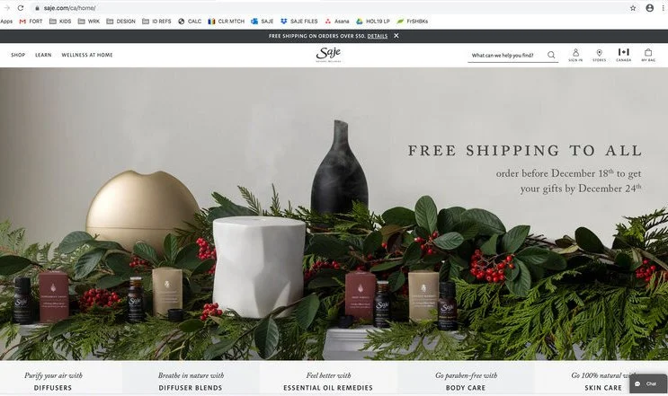This screenshot has width=668, height=396.
Task: Select the Canada flag country icon
Action: tap(623, 55)
